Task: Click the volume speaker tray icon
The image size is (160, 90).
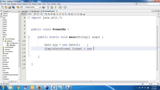Action: pyautogui.click(x=140, y=88)
